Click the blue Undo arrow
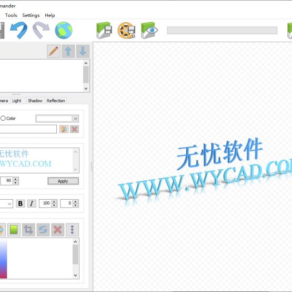 pyautogui.click(x=18, y=30)
